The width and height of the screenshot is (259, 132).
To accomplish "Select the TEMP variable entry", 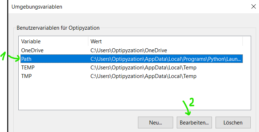I will (x=131, y=68).
